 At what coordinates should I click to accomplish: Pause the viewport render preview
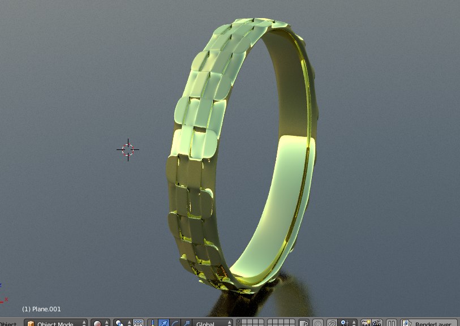click(x=391, y=324)
